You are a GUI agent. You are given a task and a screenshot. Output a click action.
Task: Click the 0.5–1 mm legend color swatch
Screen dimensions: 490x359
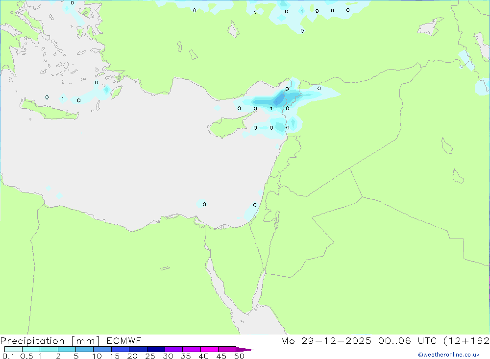(x=31, y=349)
